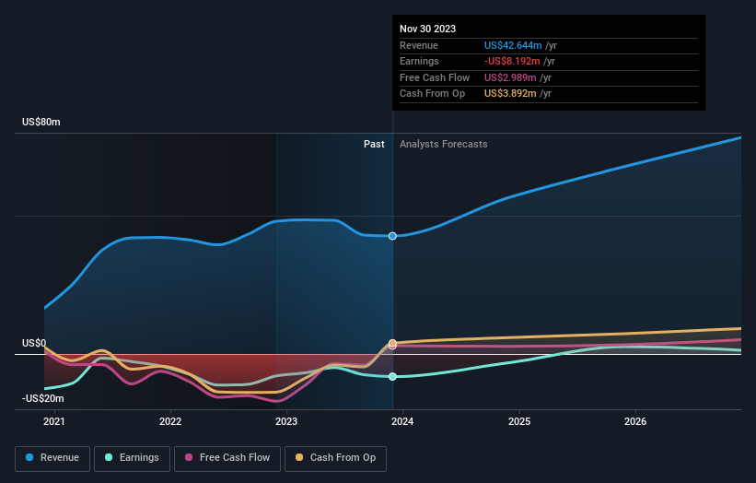Click the teal Earnings legend dot
Viewport: 756px width, 483px height.
109,457
